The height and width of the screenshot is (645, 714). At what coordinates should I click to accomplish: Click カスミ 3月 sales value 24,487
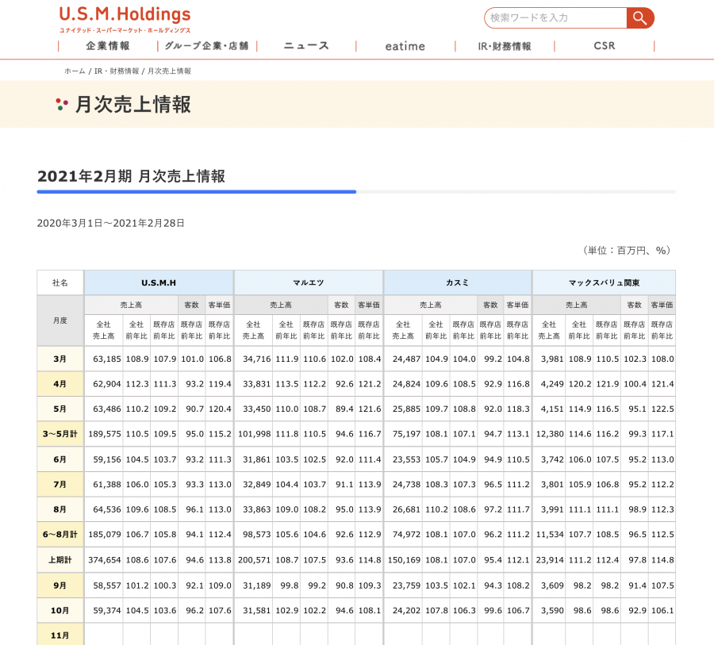pos(407,359)
